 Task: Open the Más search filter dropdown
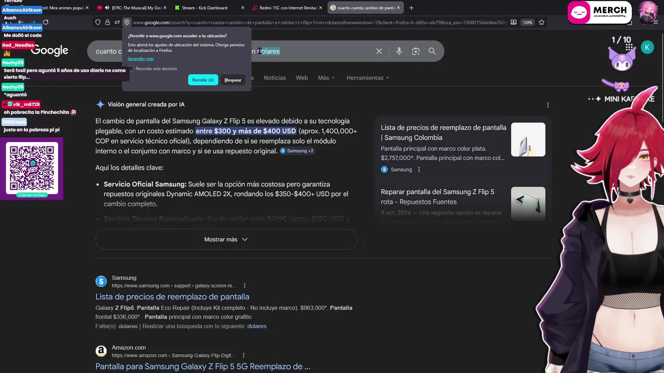tap(326, 78)
